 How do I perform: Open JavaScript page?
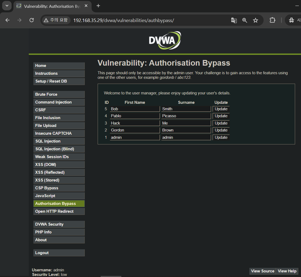[59, 196]
